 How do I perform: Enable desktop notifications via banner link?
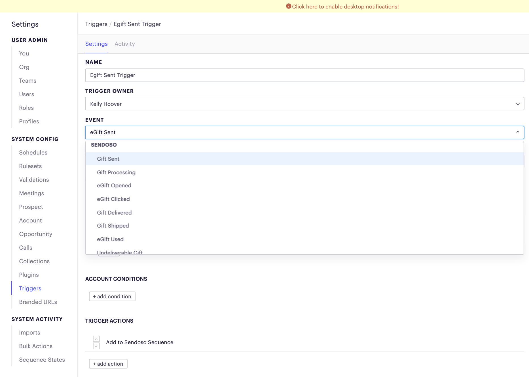coord(345,7)
